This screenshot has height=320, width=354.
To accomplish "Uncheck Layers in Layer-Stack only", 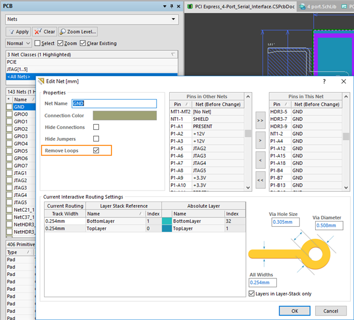I will tap(252, 294).
